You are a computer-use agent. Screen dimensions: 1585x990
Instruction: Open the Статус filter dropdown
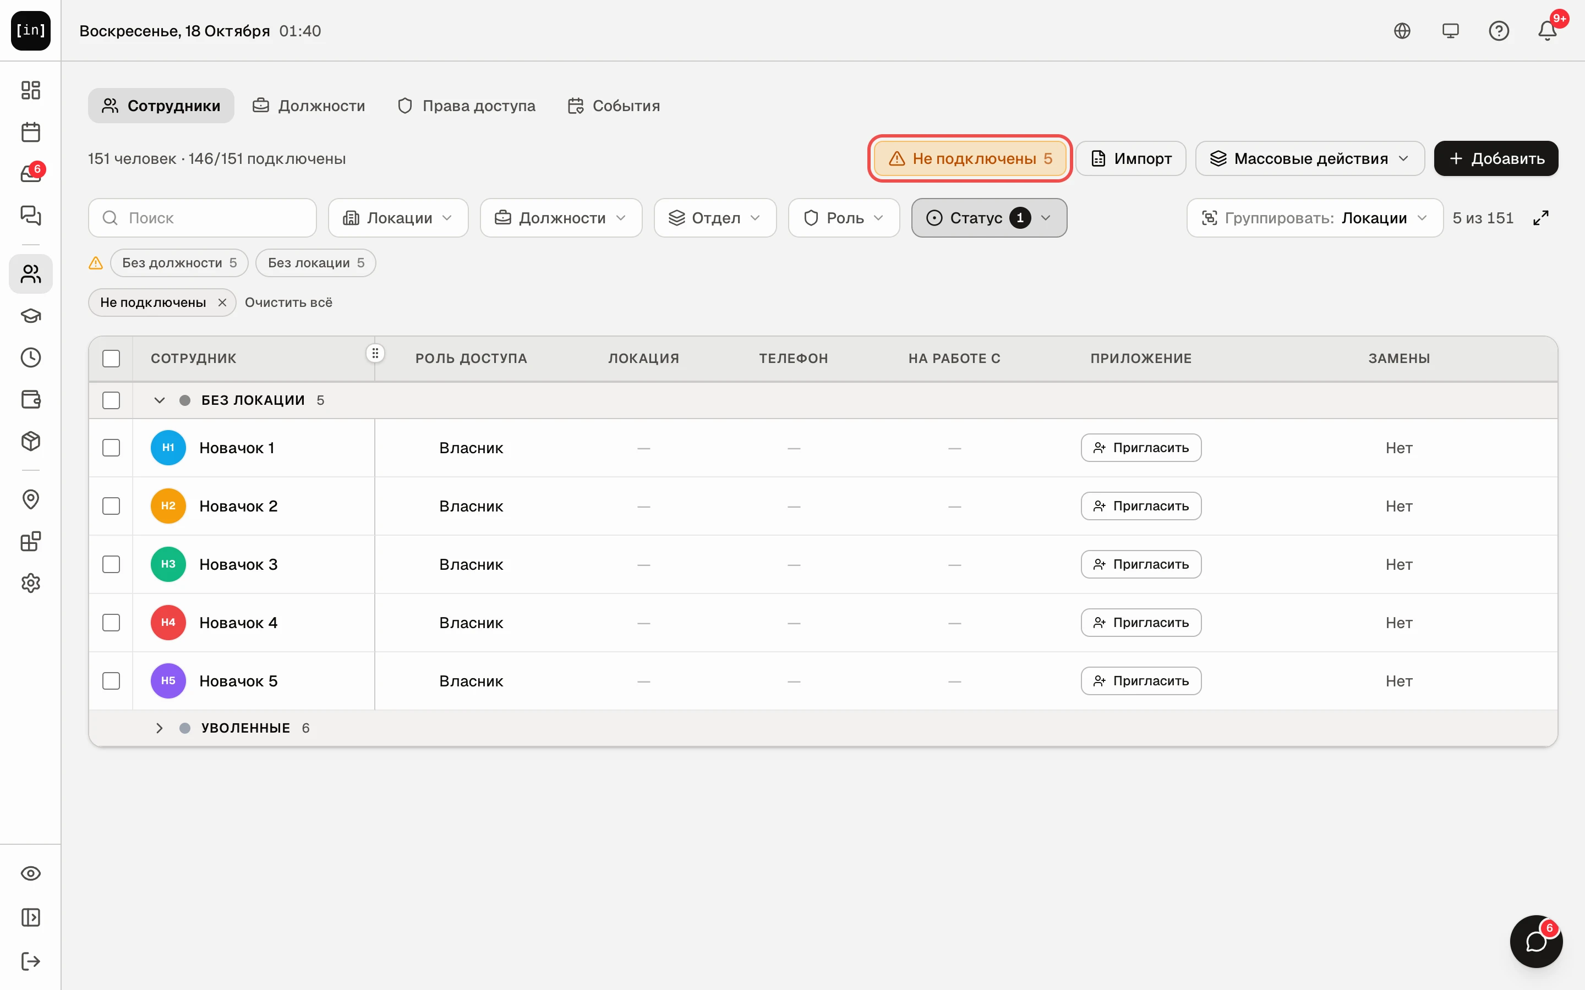point(989,218)
